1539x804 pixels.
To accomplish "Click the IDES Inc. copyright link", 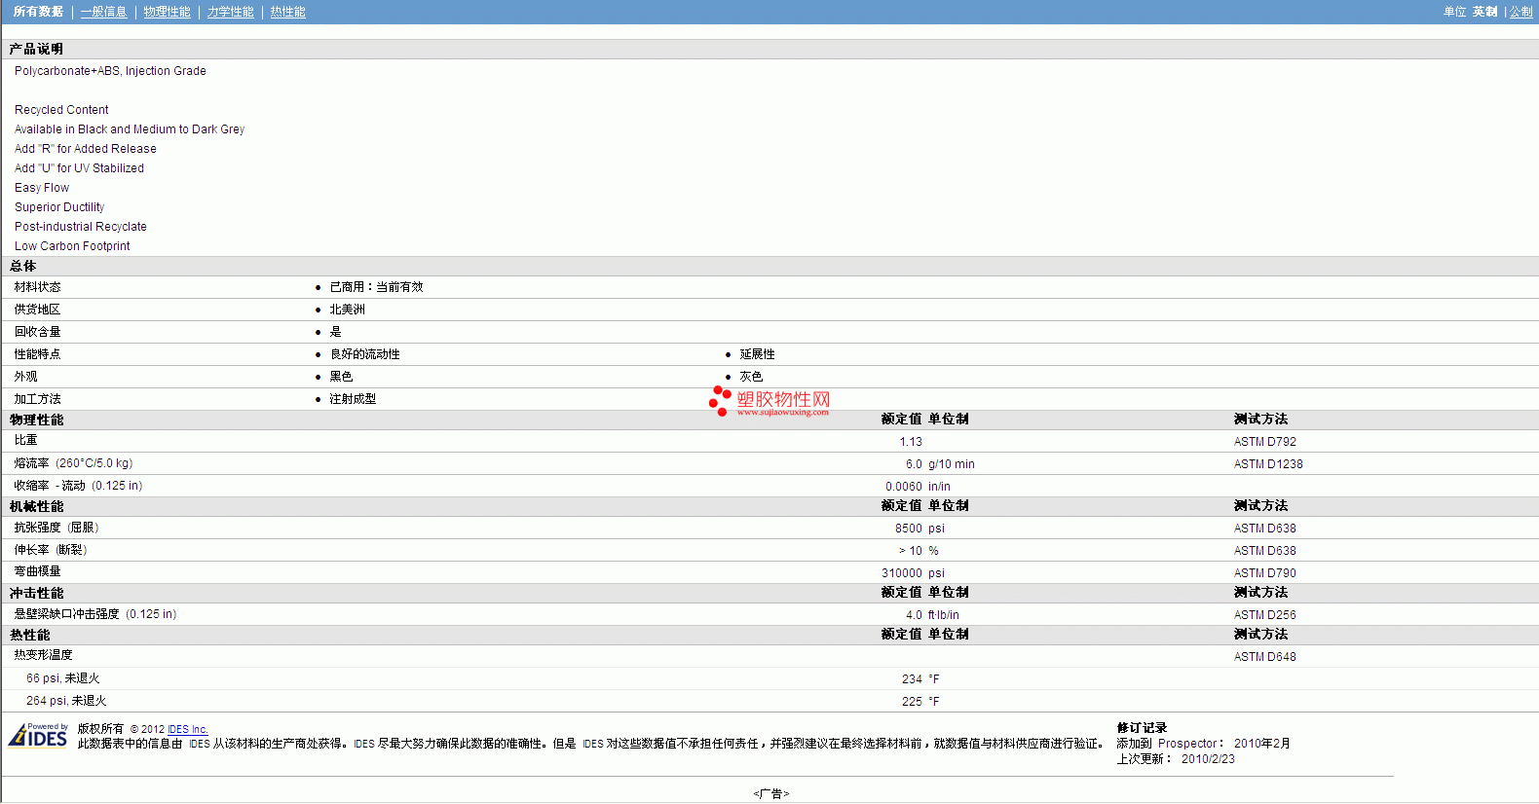I will (188, 729).
